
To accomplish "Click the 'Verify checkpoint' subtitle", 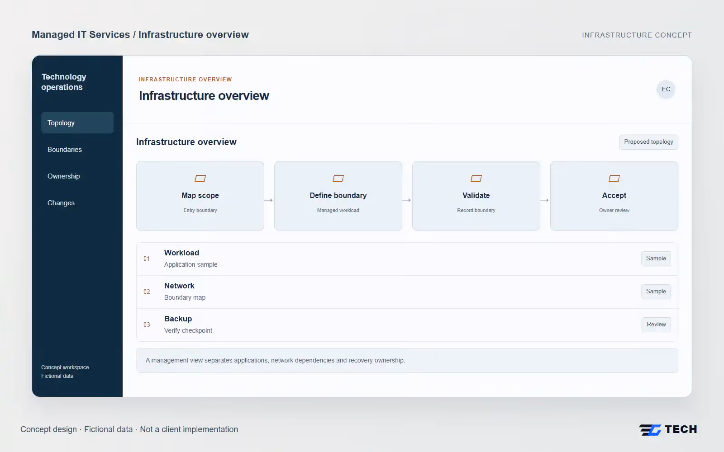I will [188, 330].
